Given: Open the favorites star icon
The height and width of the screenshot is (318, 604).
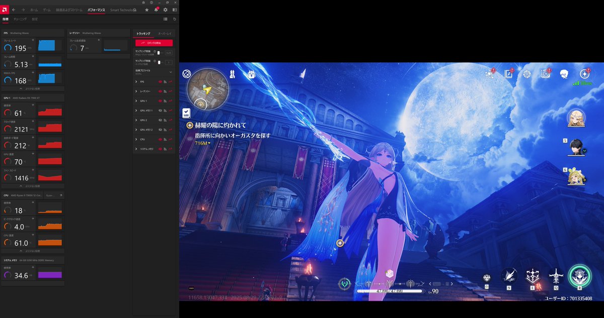Looking at the screenshot, I should pyautogui.click(x=146, y=10).
